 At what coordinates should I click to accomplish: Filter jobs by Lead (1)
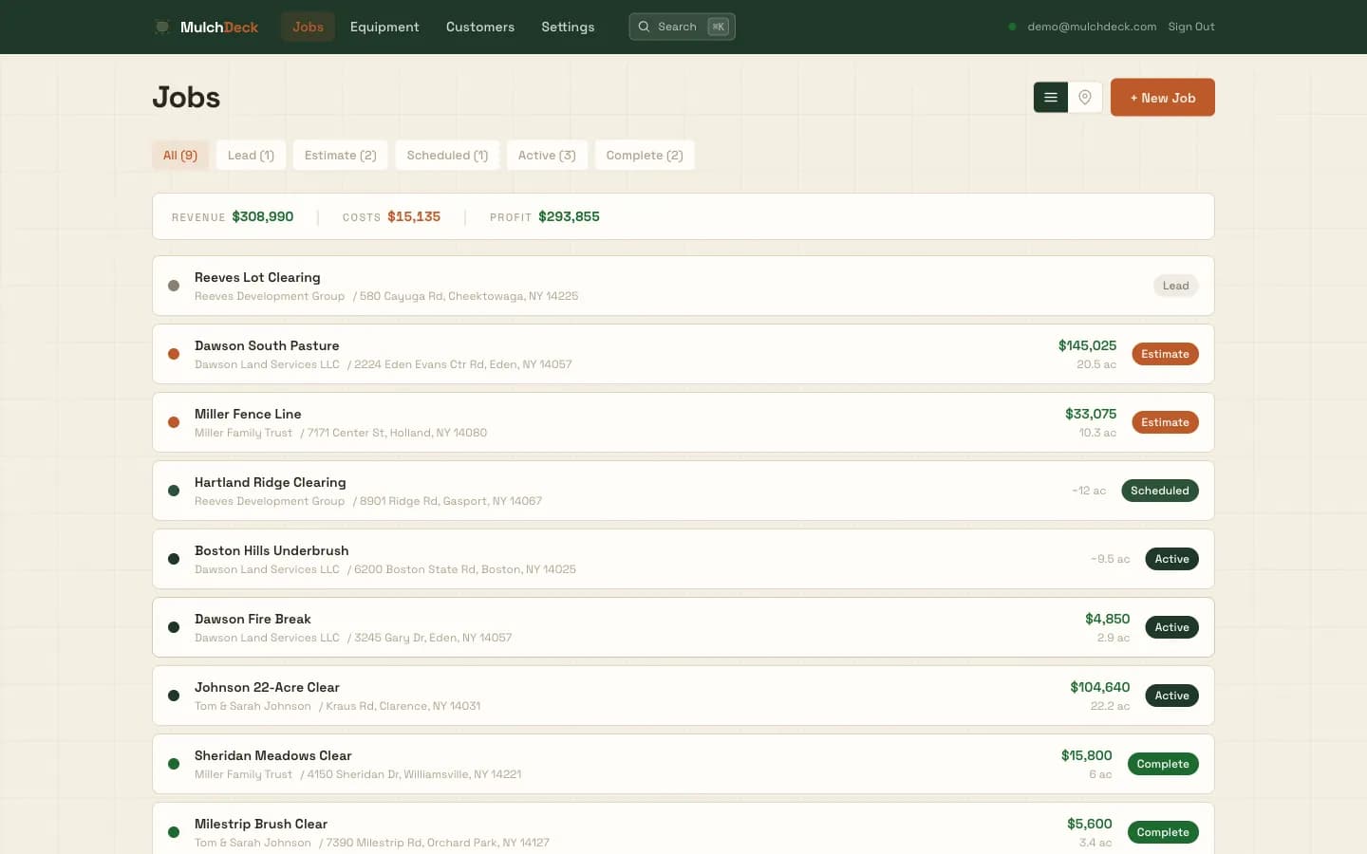[251, 156]
